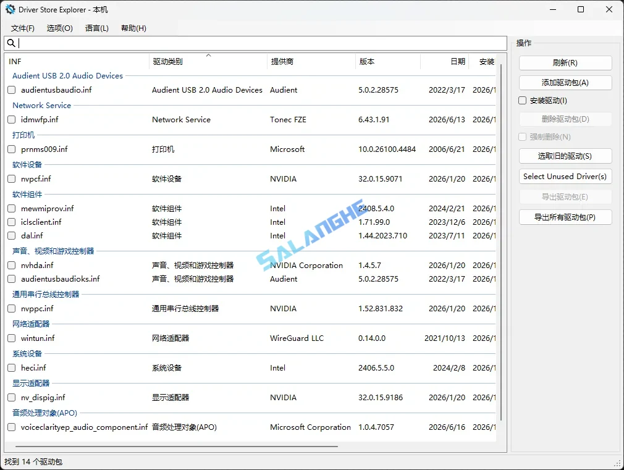
Task: Collapse the 通用串行总线控制器 group
Action: point(46,295)
